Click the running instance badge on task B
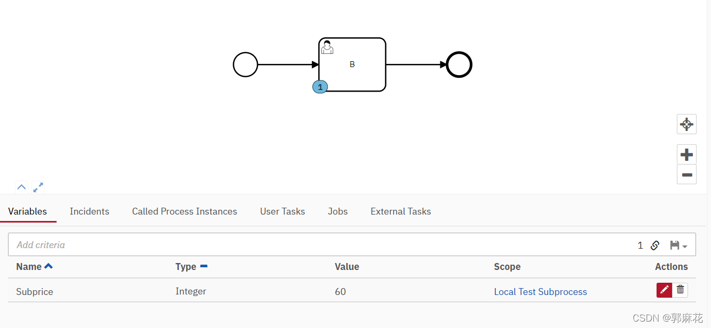Viewport: 711px width, 328px height. click(x=320, y=87)
